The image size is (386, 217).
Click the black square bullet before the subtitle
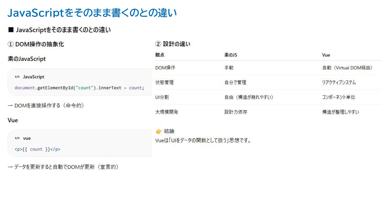(11, 30)
